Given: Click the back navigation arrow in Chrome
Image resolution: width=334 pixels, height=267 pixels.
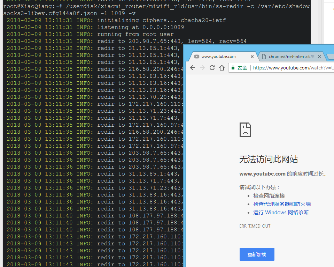Looking at the screenshot, I should pos(192,68).
